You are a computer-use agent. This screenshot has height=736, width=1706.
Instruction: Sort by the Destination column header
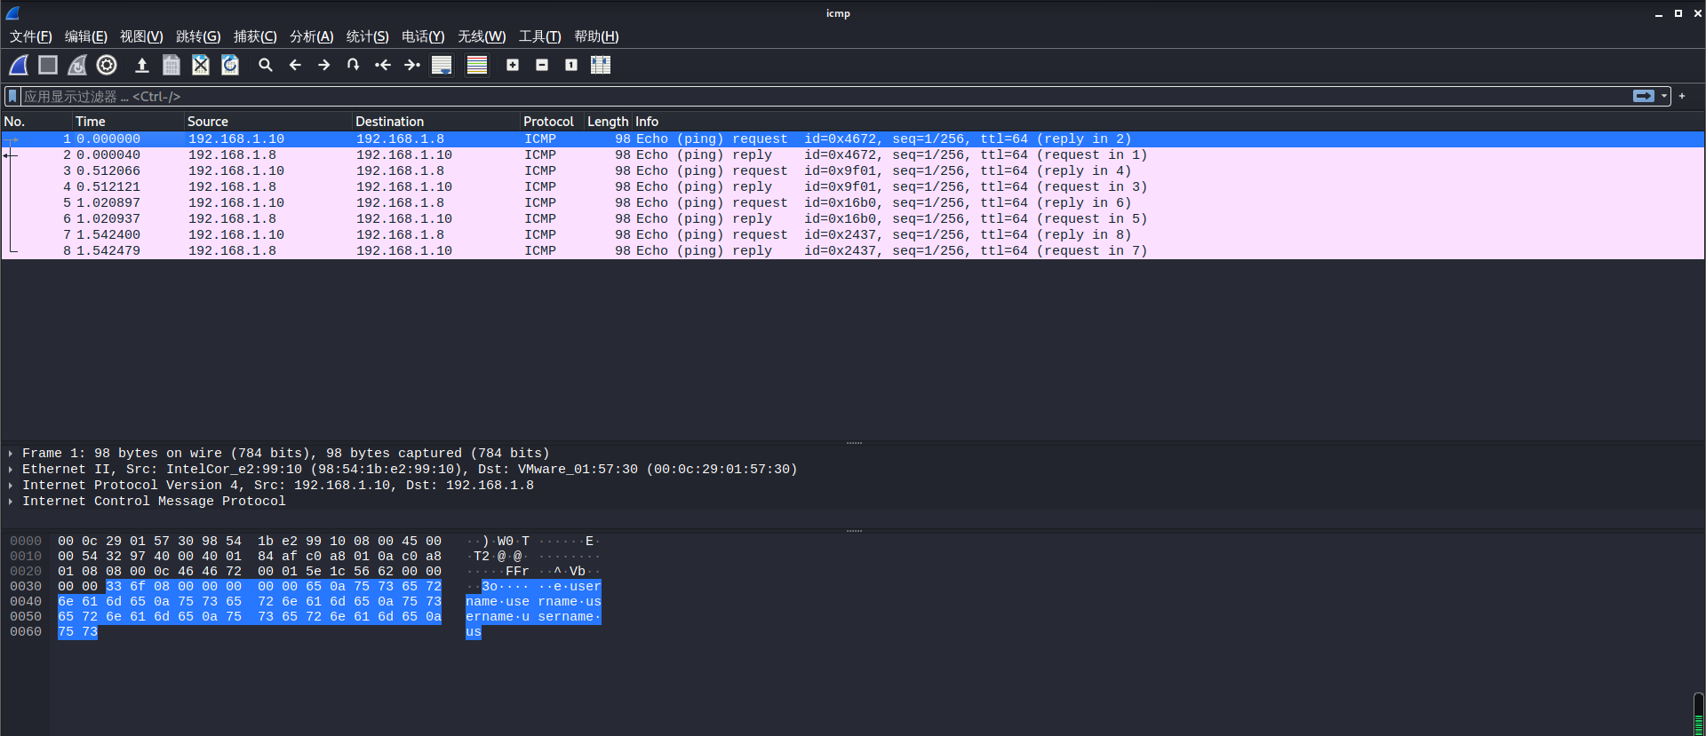[435, 122]
